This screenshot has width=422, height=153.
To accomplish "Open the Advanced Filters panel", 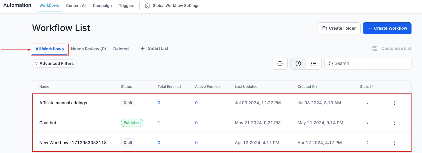I will click(x=54, y=64).
